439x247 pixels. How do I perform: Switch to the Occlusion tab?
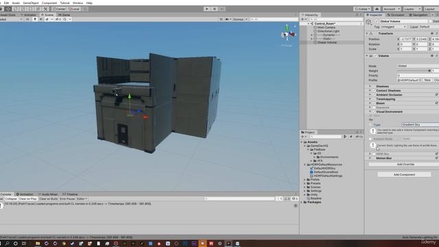pyautogui.click(x=396, y=15)
